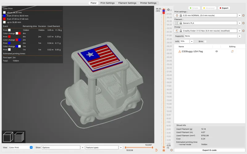Expand the Infill percentage dropdown
This screenshot has width=247, height=154.
pos(191,42)
